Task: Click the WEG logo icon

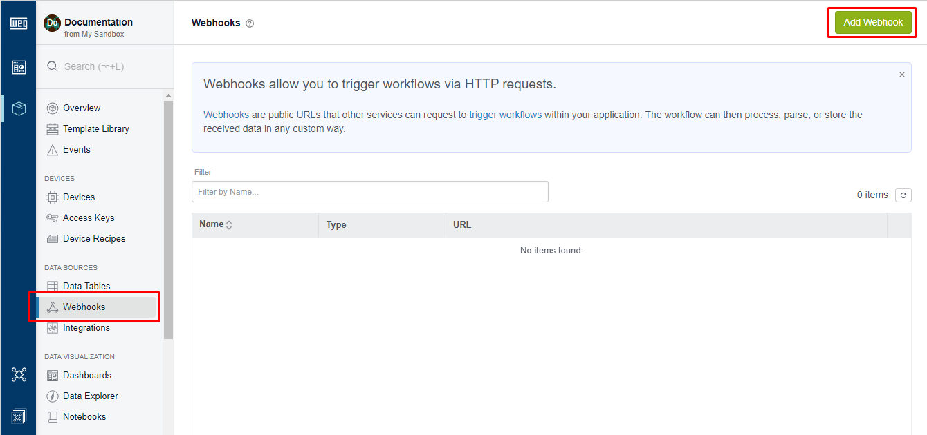Action: [x=18, y=23]
